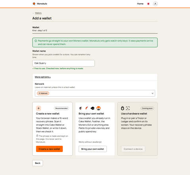The height and width of the screenshot is (175, 190).
Task: Click the info icon in green notice
Action: point(36,41)
